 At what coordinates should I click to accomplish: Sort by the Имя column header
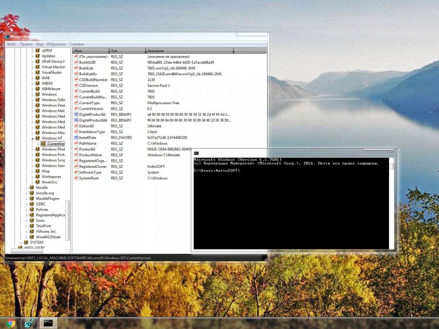91,50
